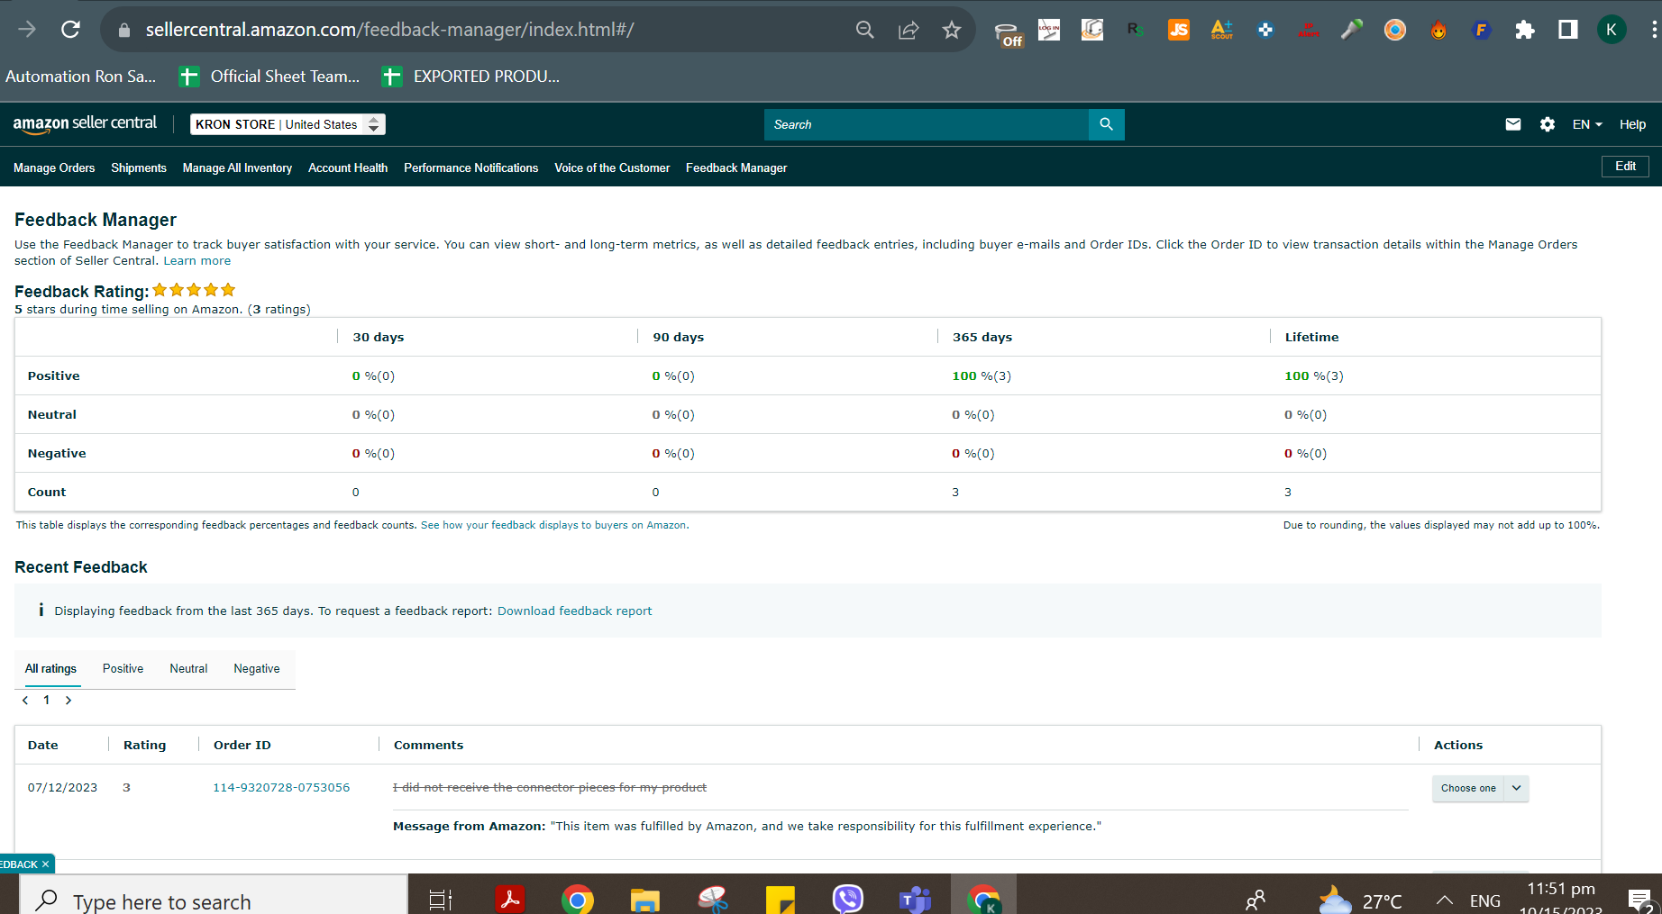Switch to the Negative feedback tab
This screenshot has width=1662, height=914.
257,668
